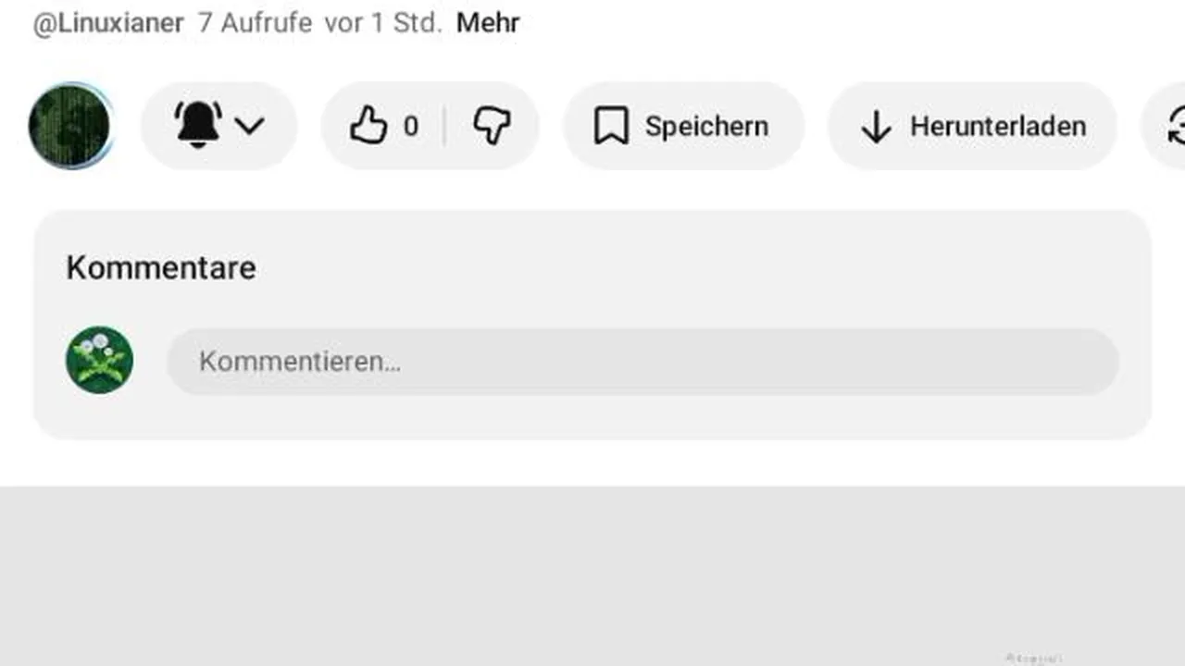The height and width of the screenshot is (666, 1185).
Task: Click the download arrow icon
Action: click(x=876, y=127)
